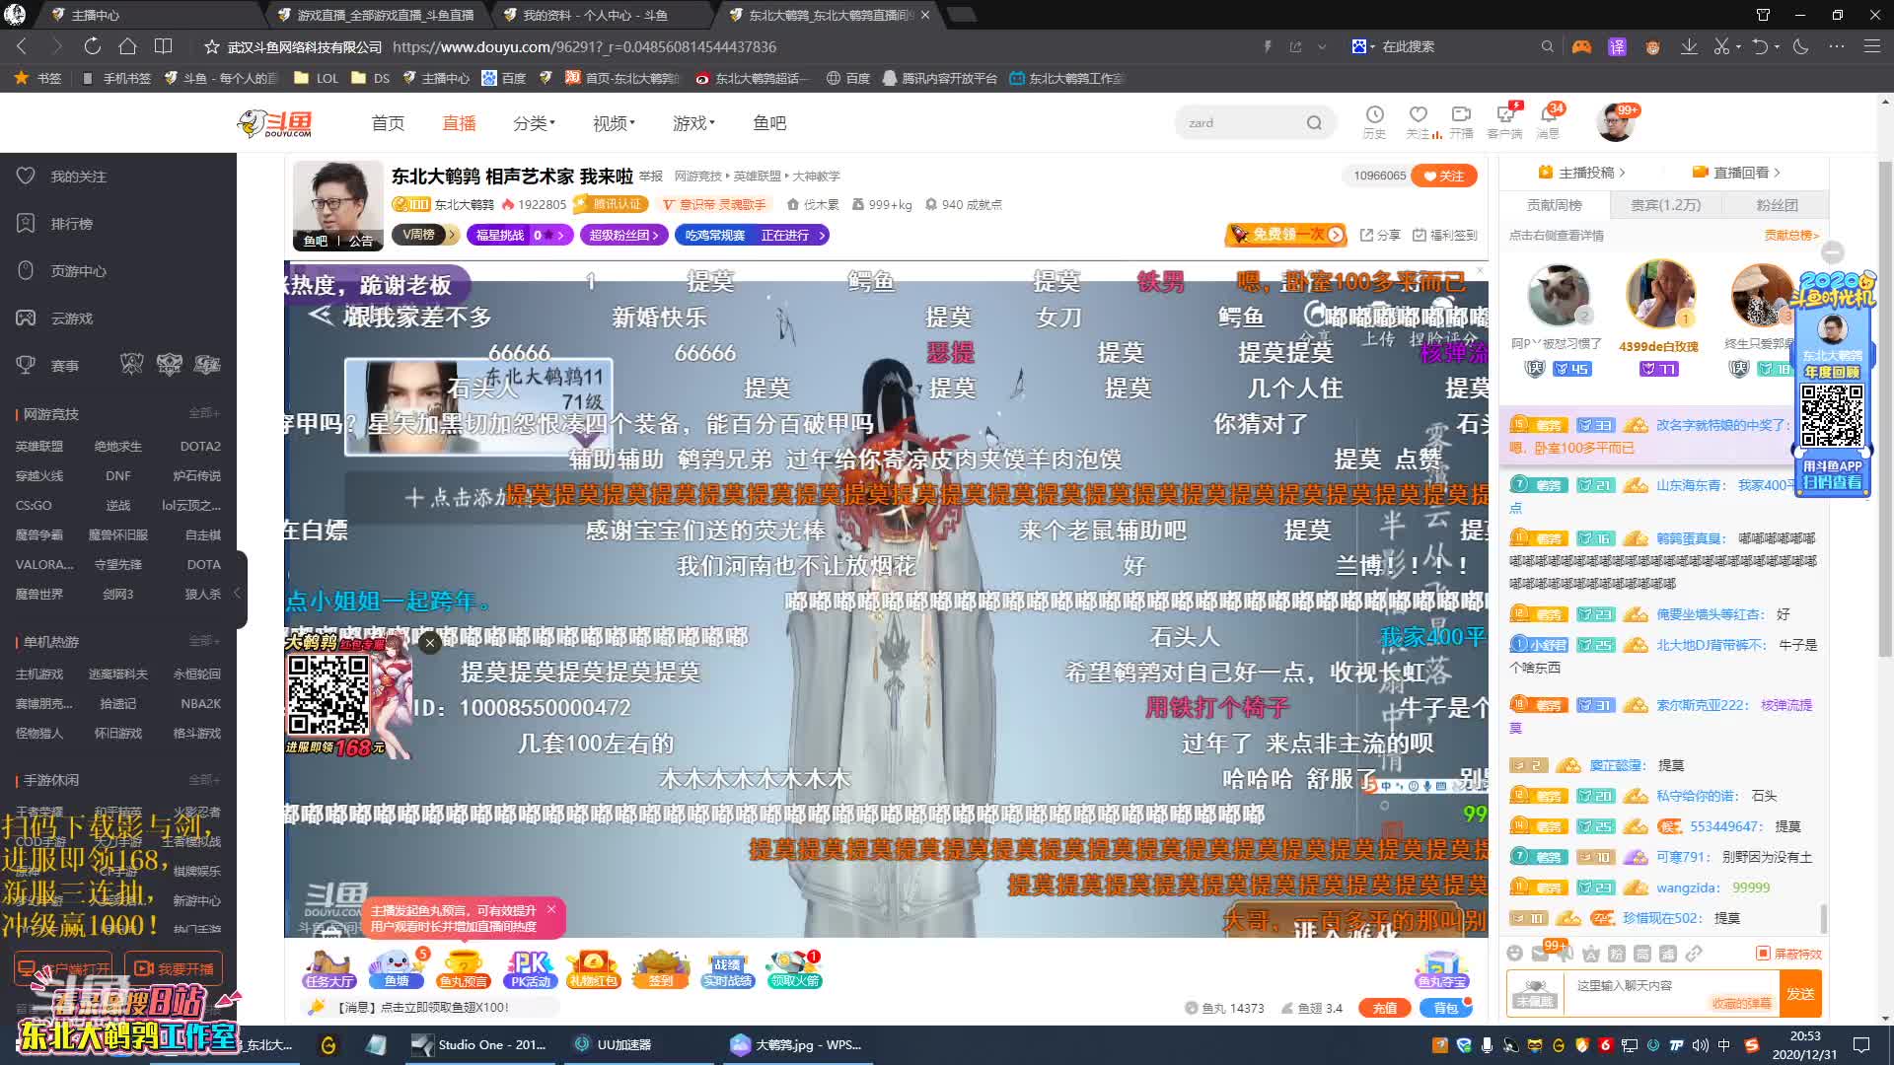This screenshot has width=1894, height=1065.
Task: Click into the chat input field
Action: 1673,993
